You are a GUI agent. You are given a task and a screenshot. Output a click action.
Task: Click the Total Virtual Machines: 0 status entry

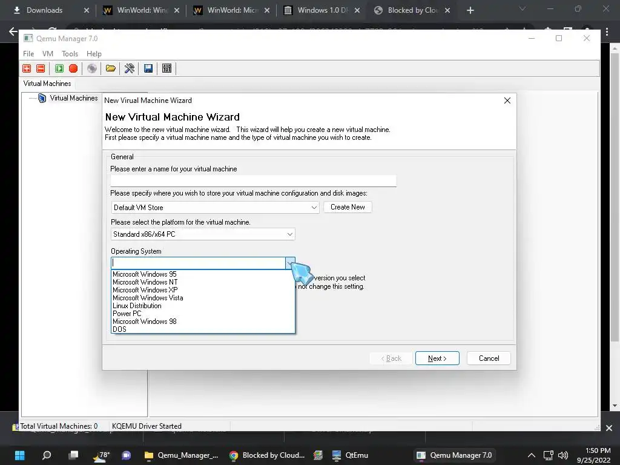click(59, 426)
